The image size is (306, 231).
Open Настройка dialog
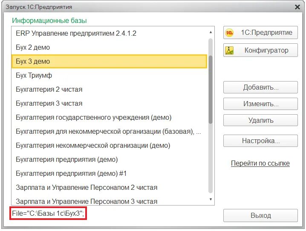[x=260, y=141]
